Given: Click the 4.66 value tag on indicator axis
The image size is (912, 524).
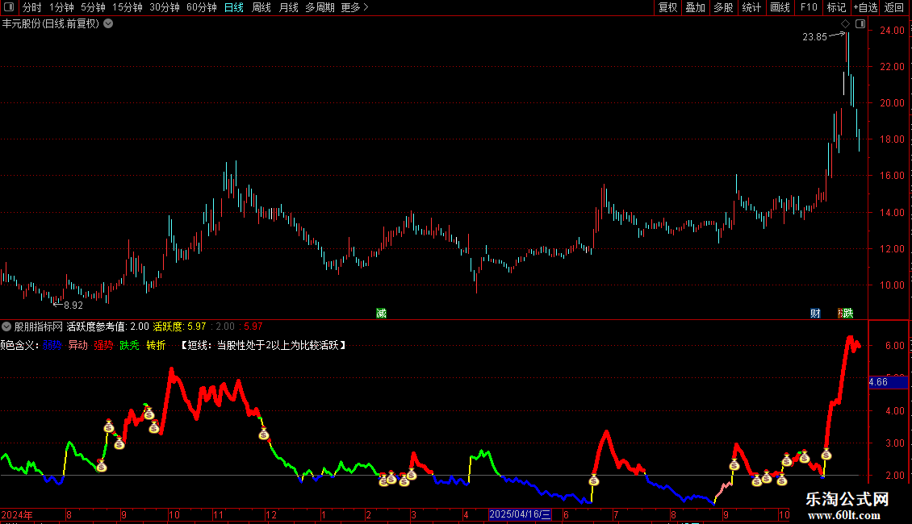Looking at the screenshot, I should [x=888, y=382].
